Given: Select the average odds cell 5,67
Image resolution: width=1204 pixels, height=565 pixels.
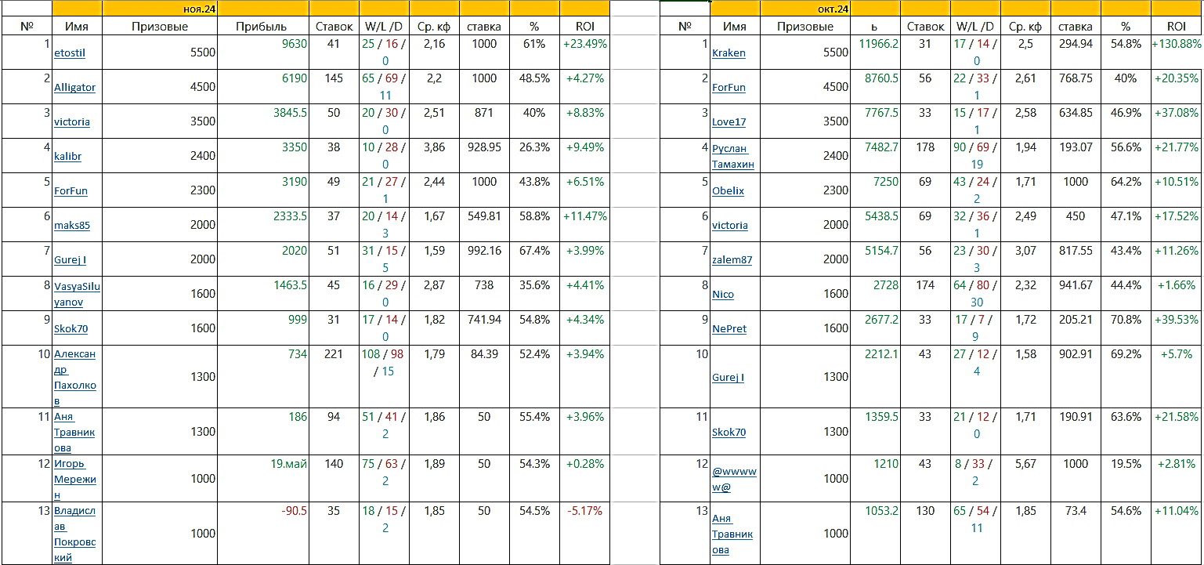Looking at the screenshot, I should (1025, 479).
